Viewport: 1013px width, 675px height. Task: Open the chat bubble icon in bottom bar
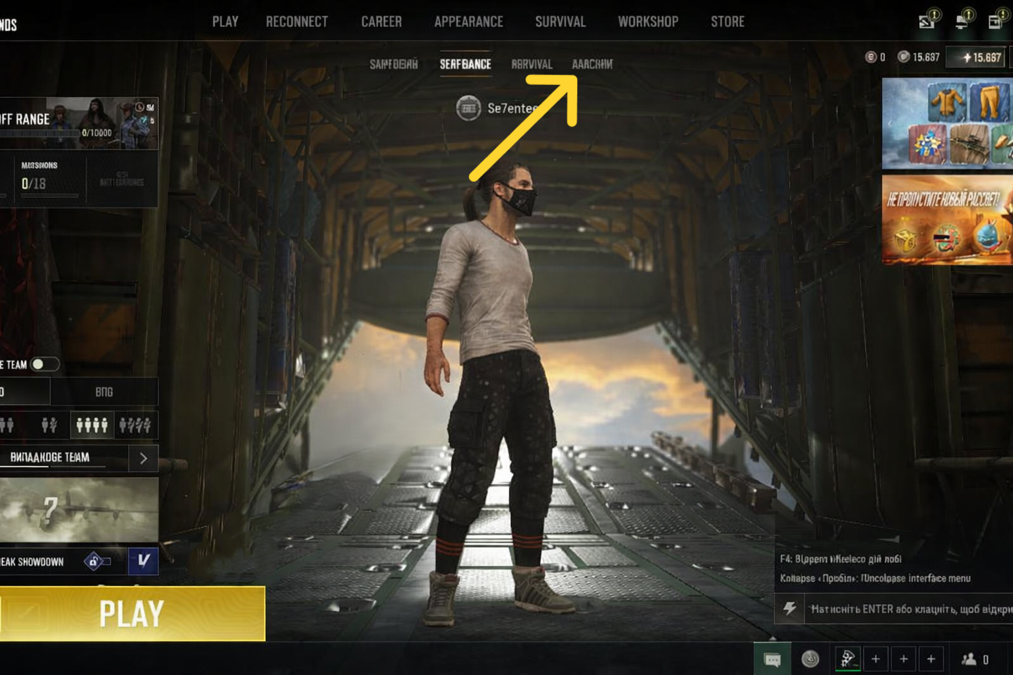772,659
